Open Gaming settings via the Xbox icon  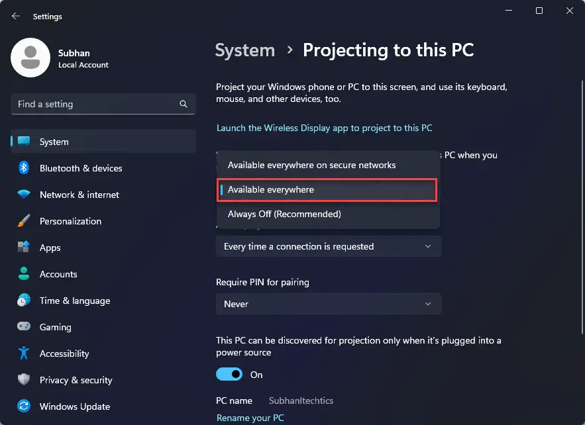coord(24,327)
